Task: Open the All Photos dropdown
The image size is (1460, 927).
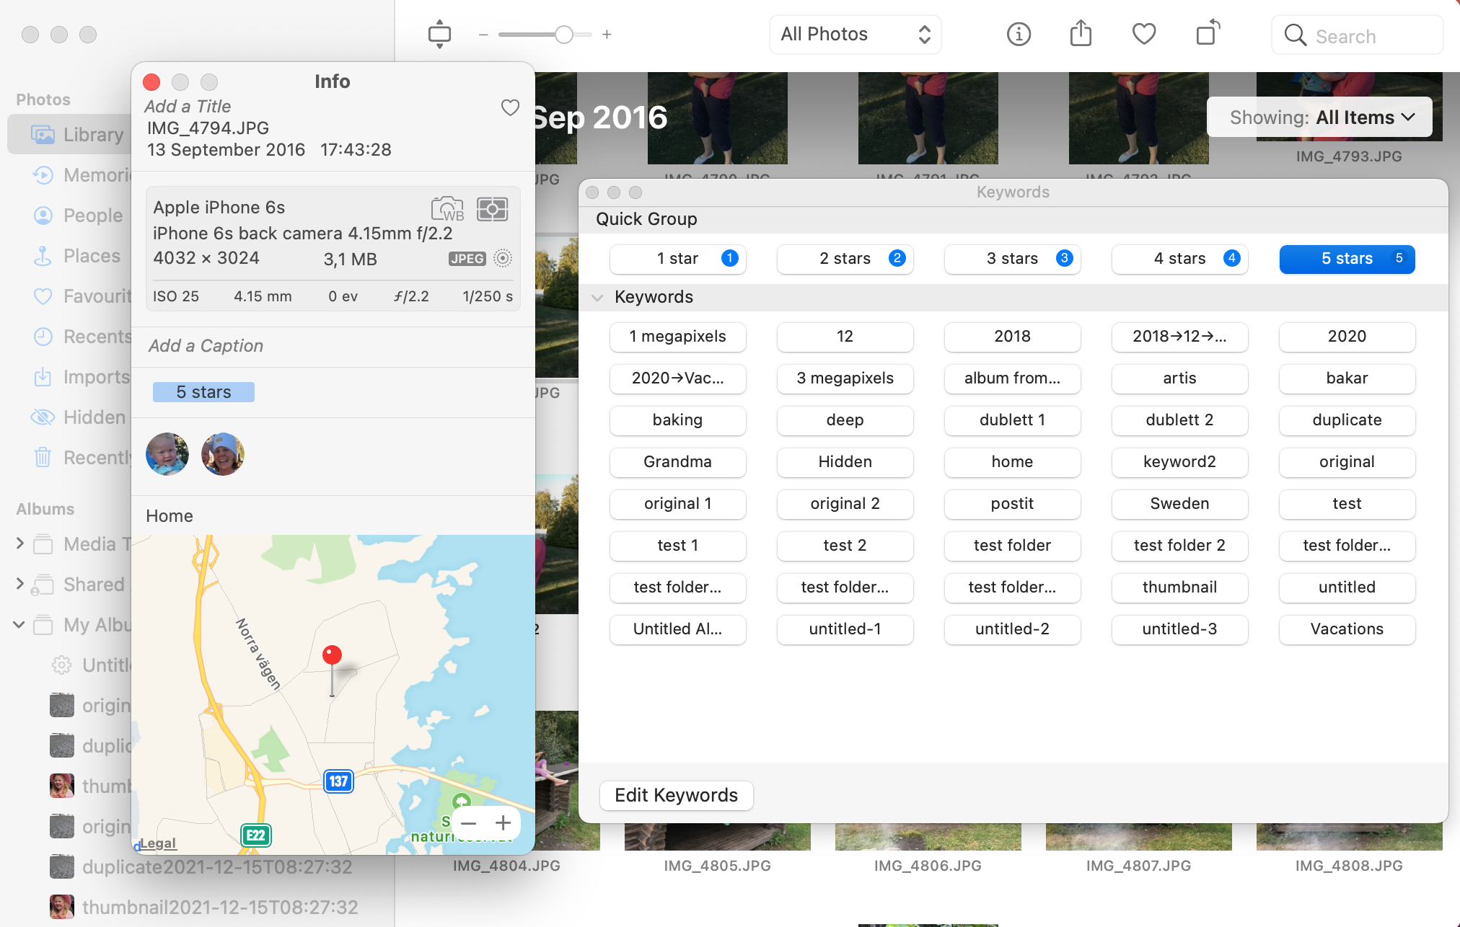Action: pos(856,34)
